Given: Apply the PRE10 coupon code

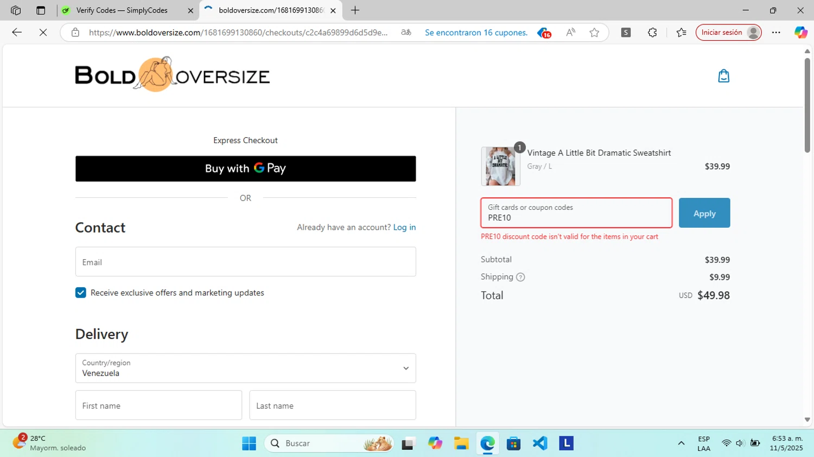Looking at the screenshot, I should tap(704, 213).
